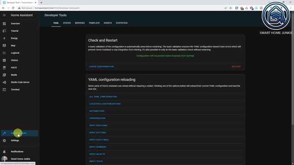
Task: Reload Input Buttons
Action: coord(97,132)
